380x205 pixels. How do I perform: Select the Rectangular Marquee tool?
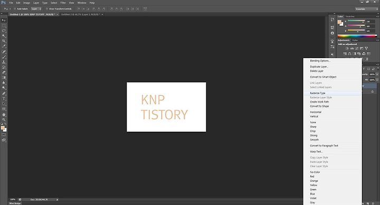point(4,25)
